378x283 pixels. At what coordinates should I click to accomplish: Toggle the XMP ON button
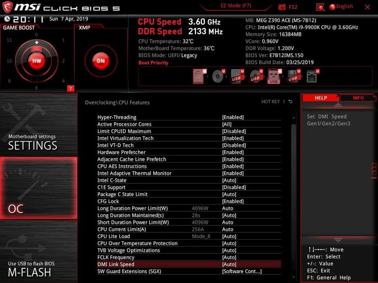[x=101, y=60]
